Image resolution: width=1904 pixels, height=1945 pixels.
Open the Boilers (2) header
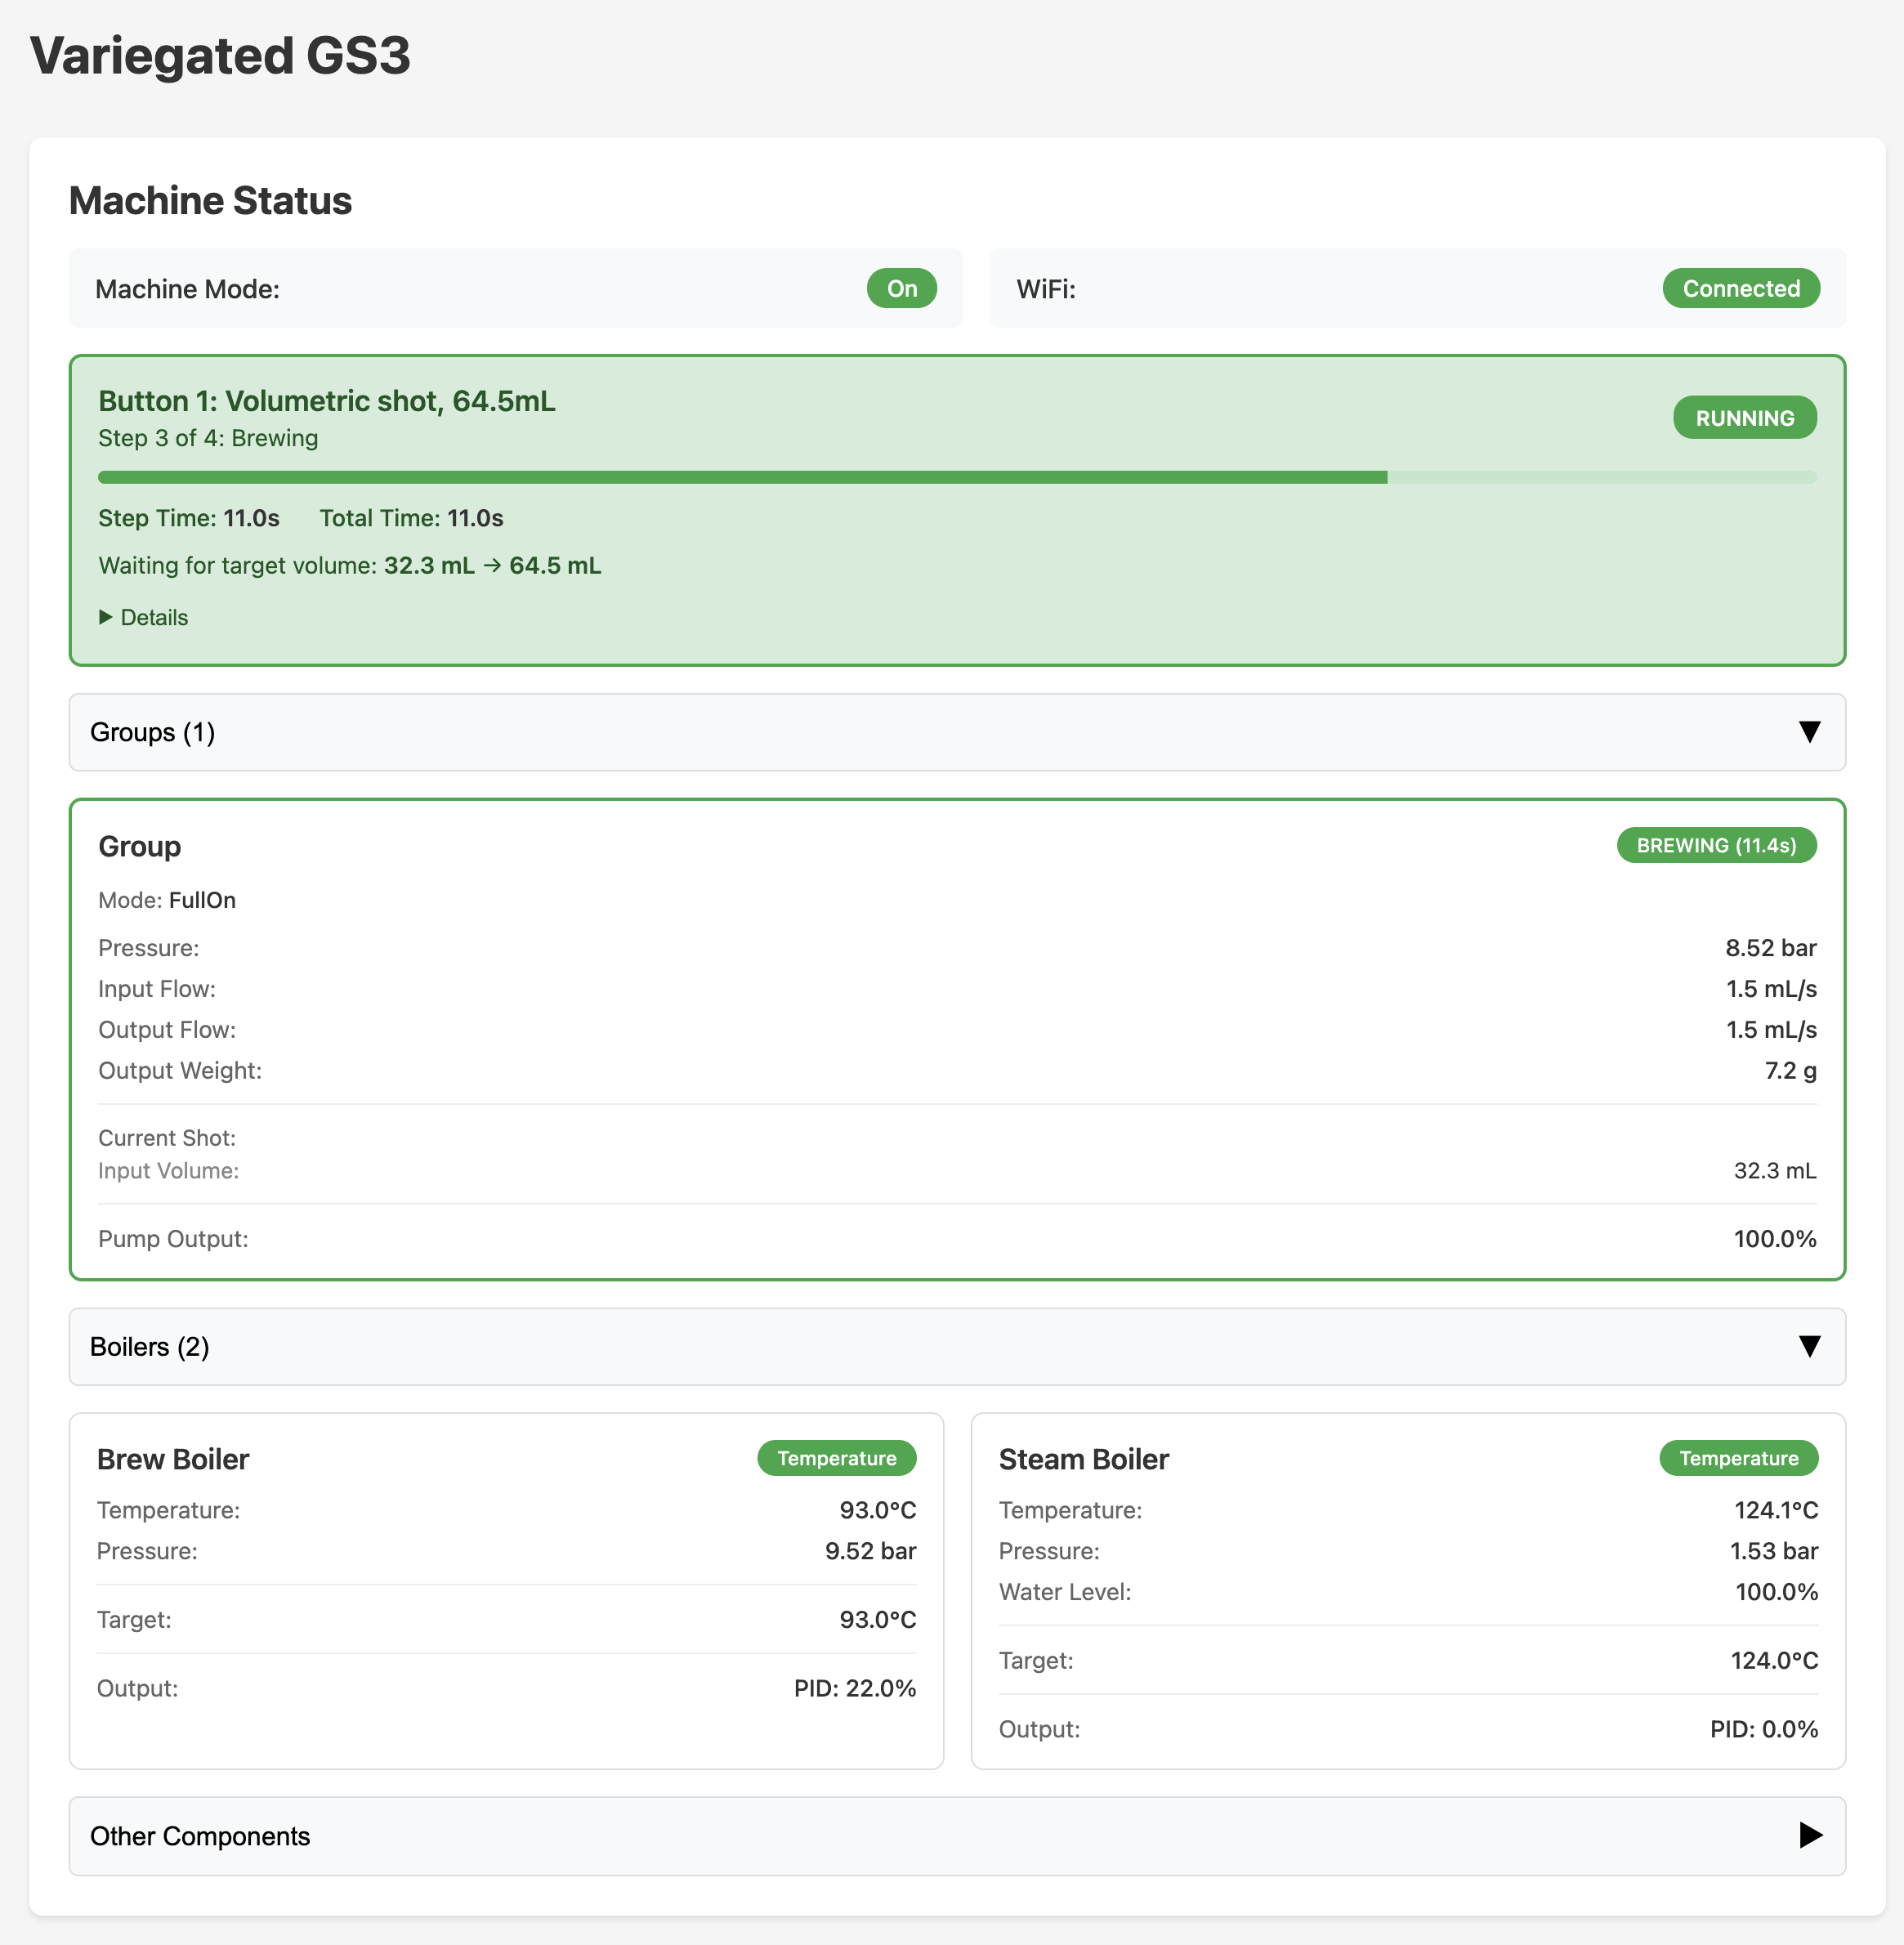[150, 1346]
